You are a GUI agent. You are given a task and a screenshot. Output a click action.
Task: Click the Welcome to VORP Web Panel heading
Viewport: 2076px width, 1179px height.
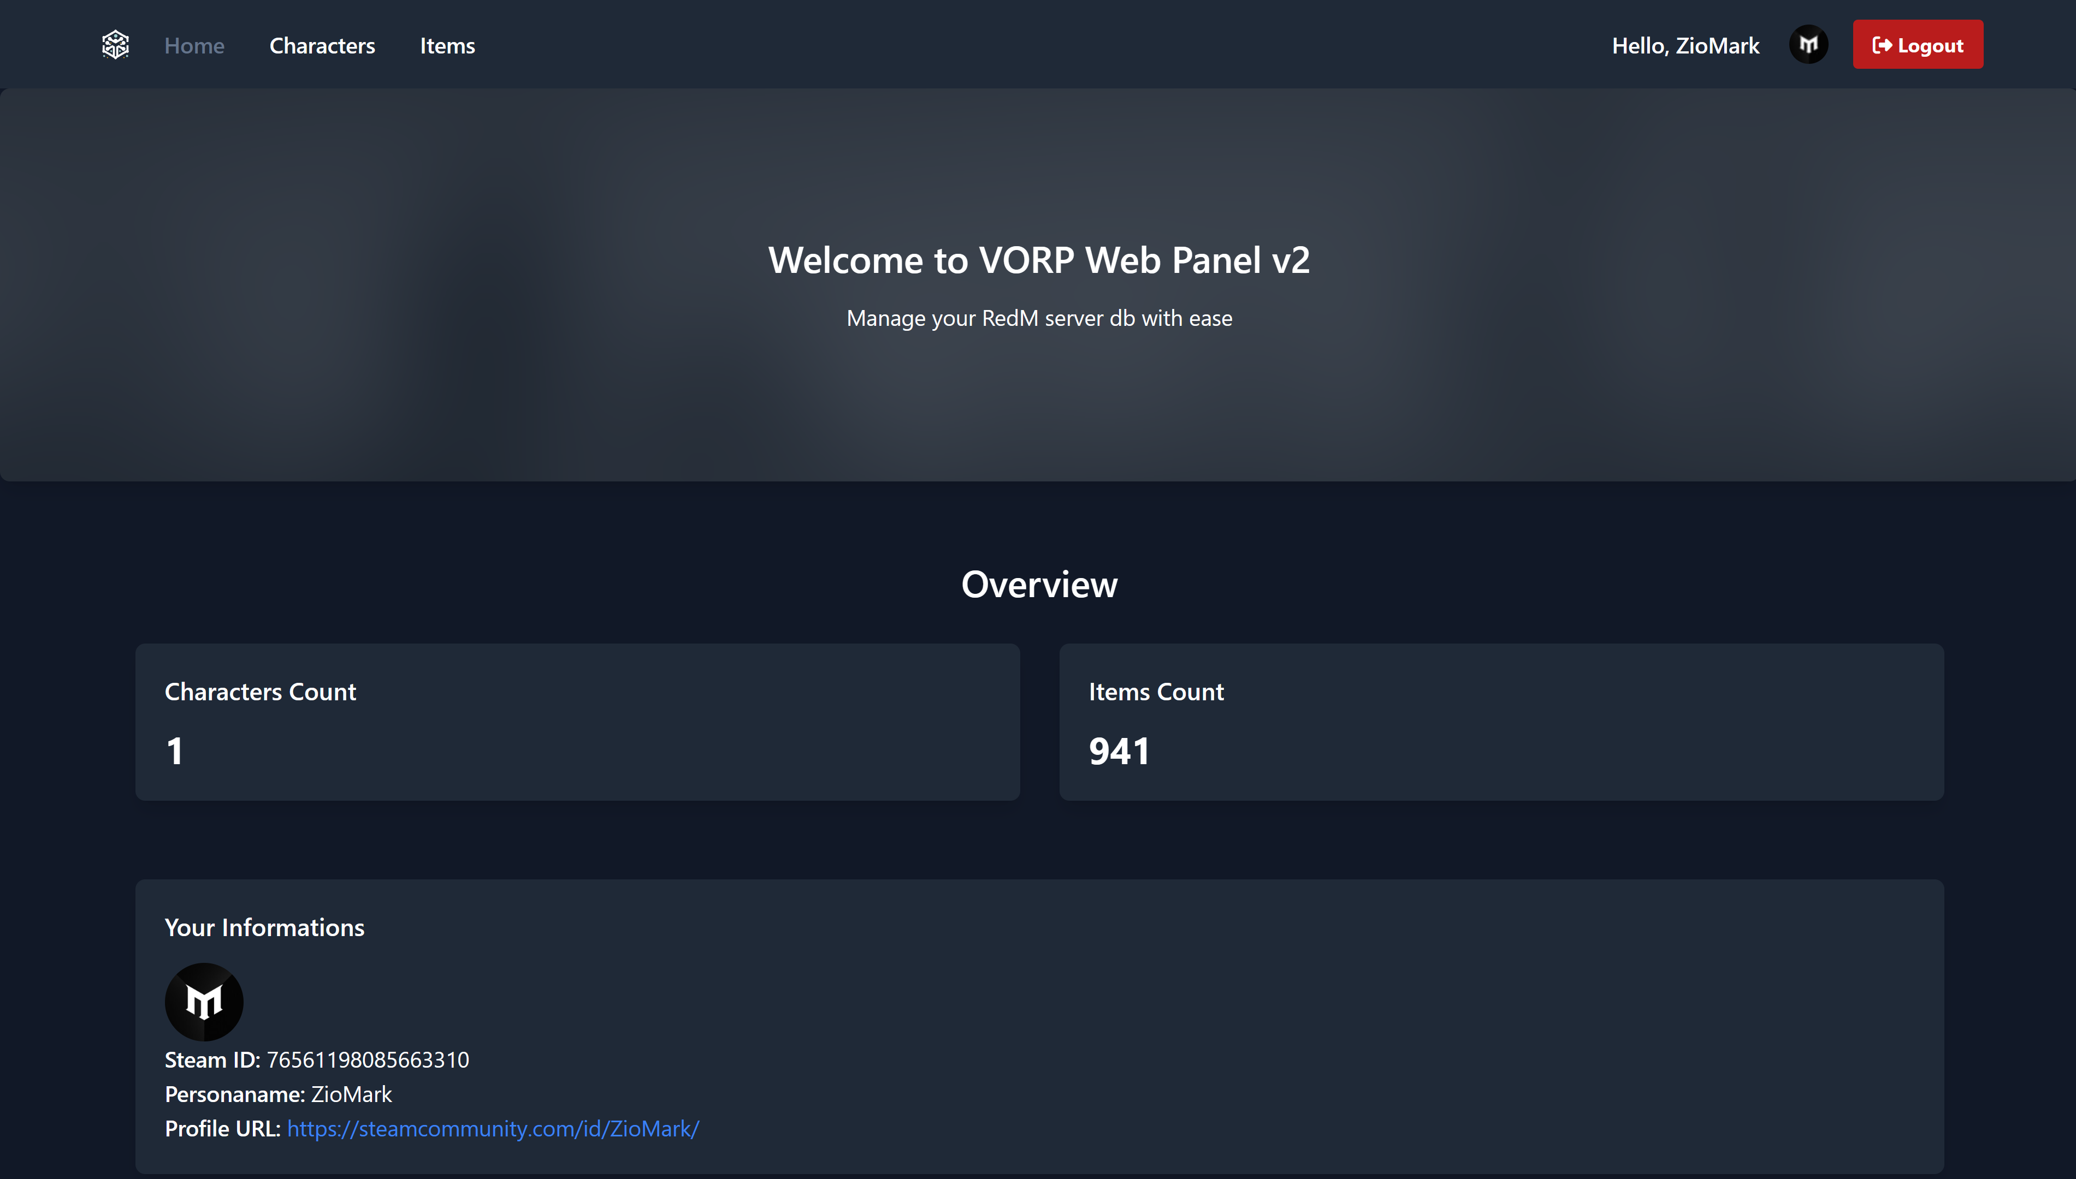point(1038,260)
